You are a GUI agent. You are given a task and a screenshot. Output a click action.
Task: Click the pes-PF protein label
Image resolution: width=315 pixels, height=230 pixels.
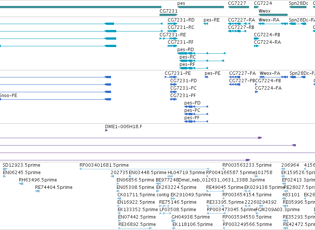[192, 118]
